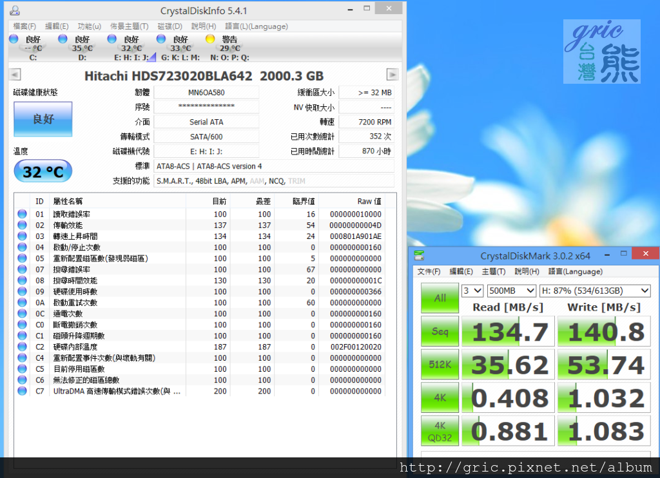Open 功能(u) menu in CrystalDiskInfo
The width and height of the screenshot is (660, 478).
89,26
